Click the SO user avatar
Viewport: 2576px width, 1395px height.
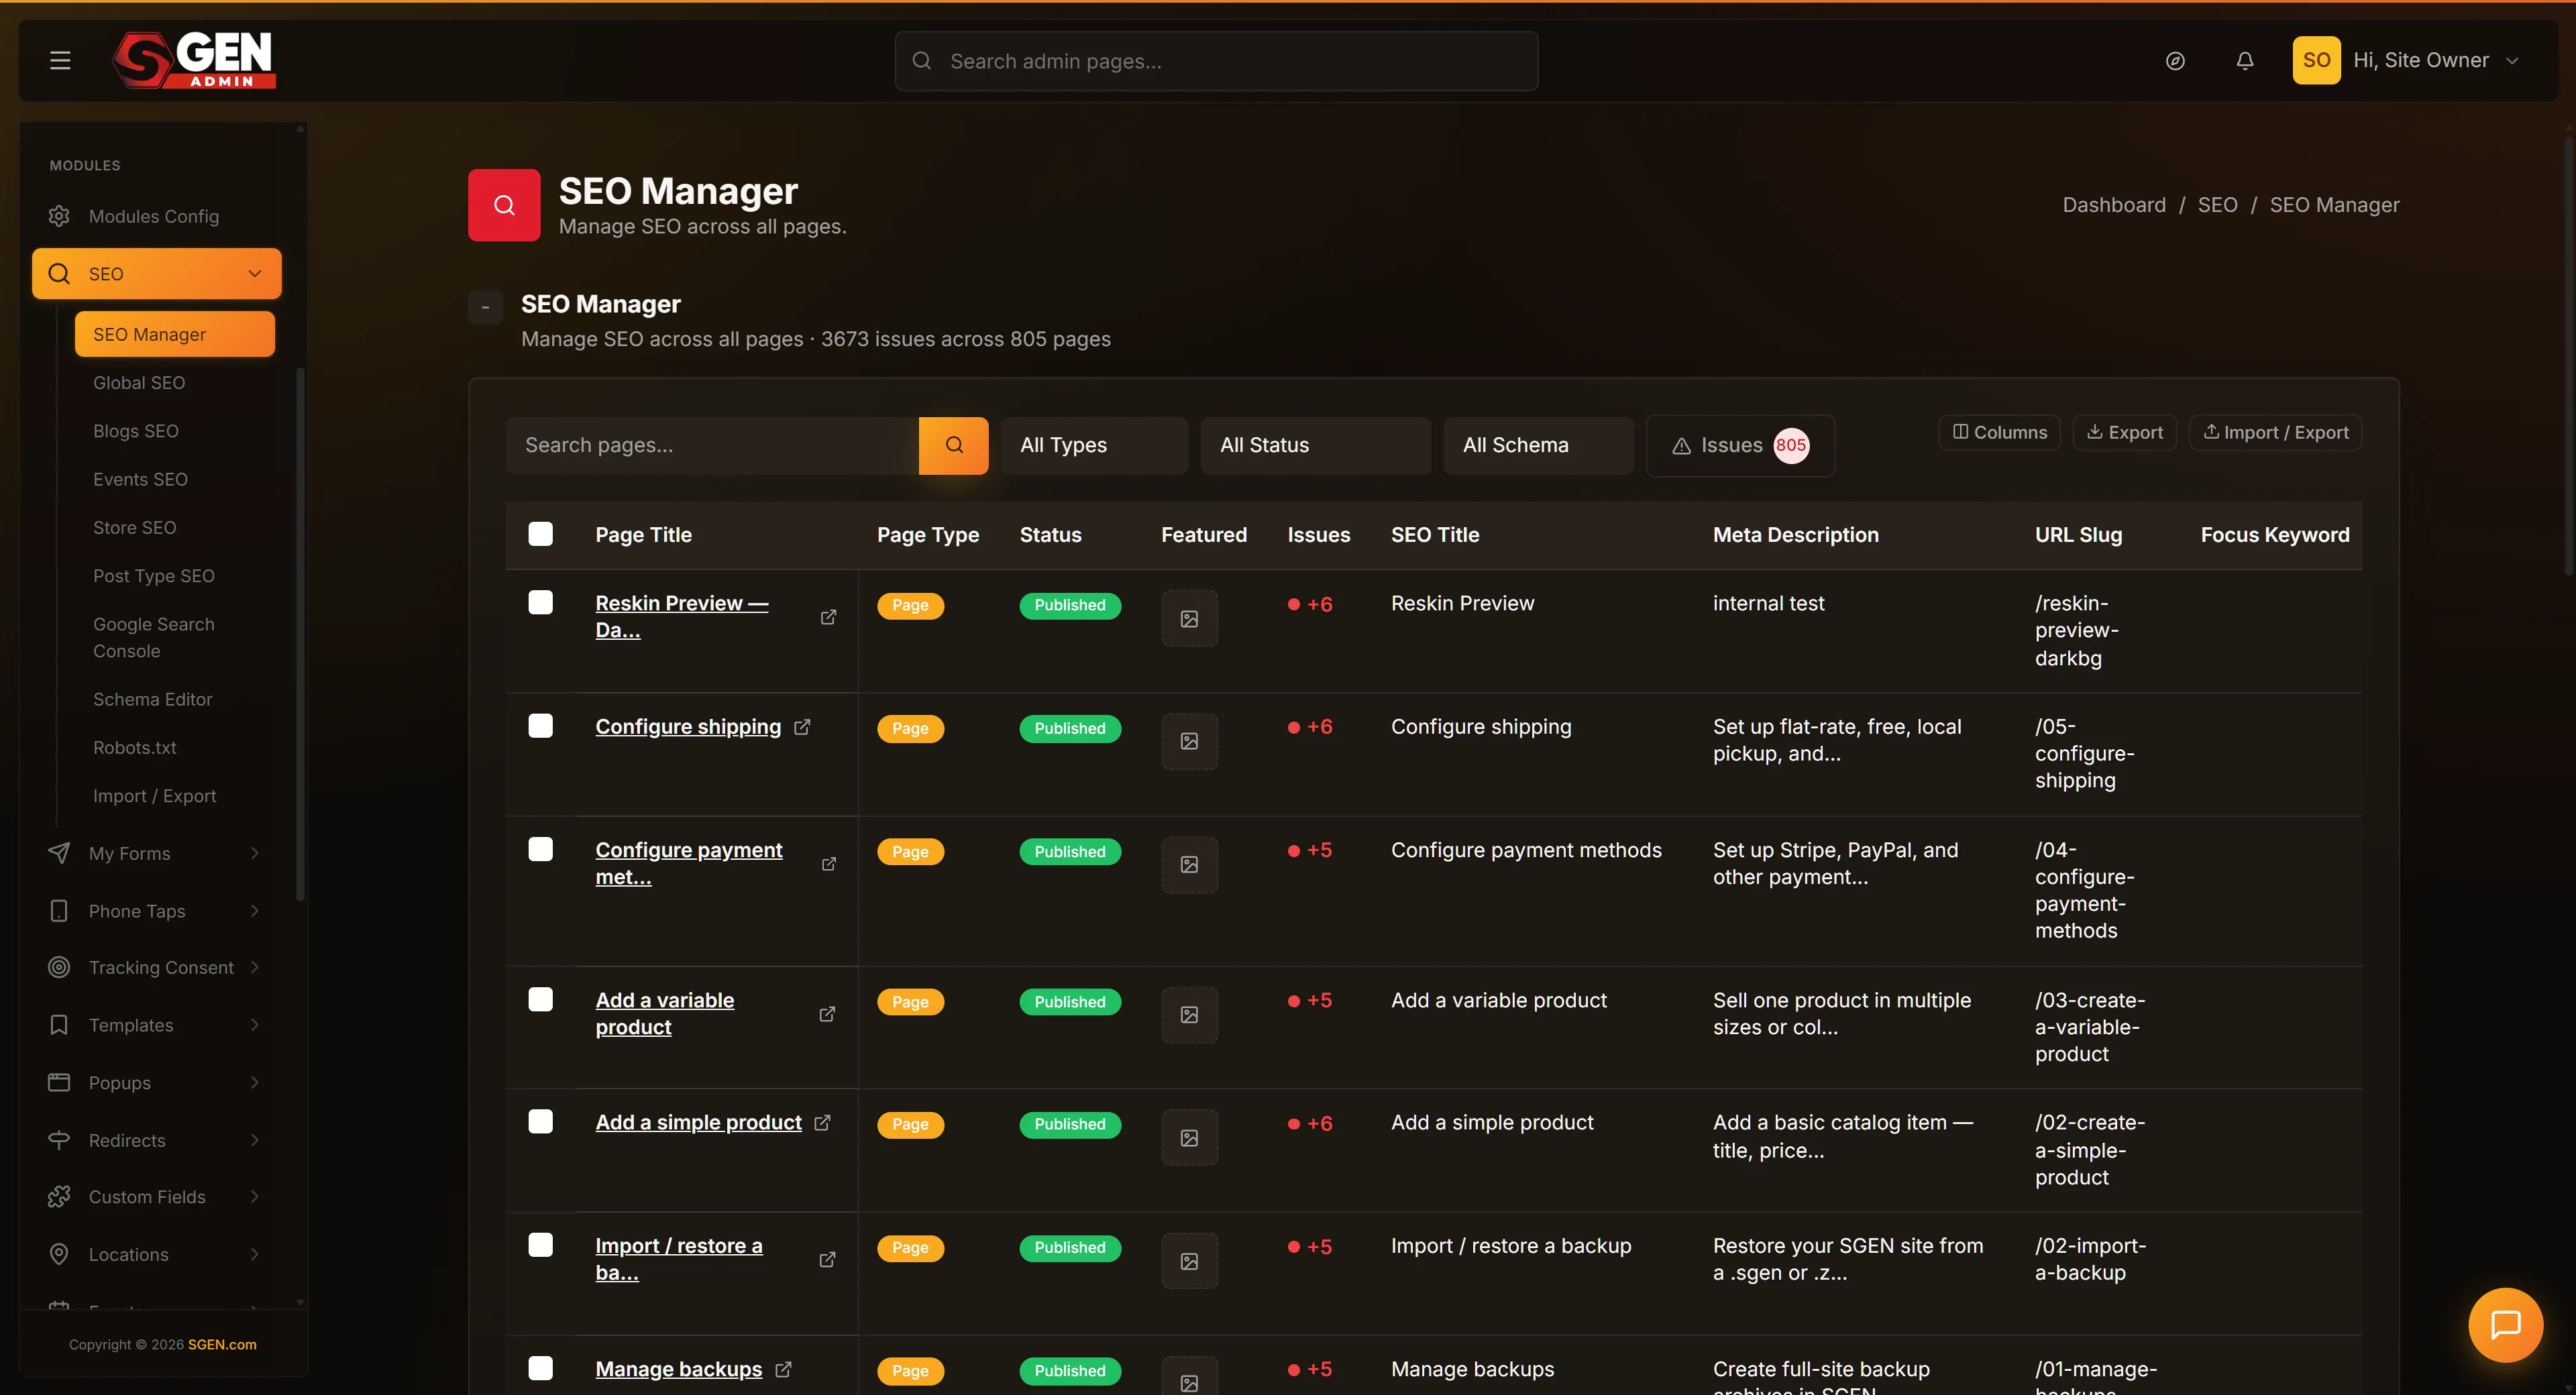click(x=2316, y=60)
